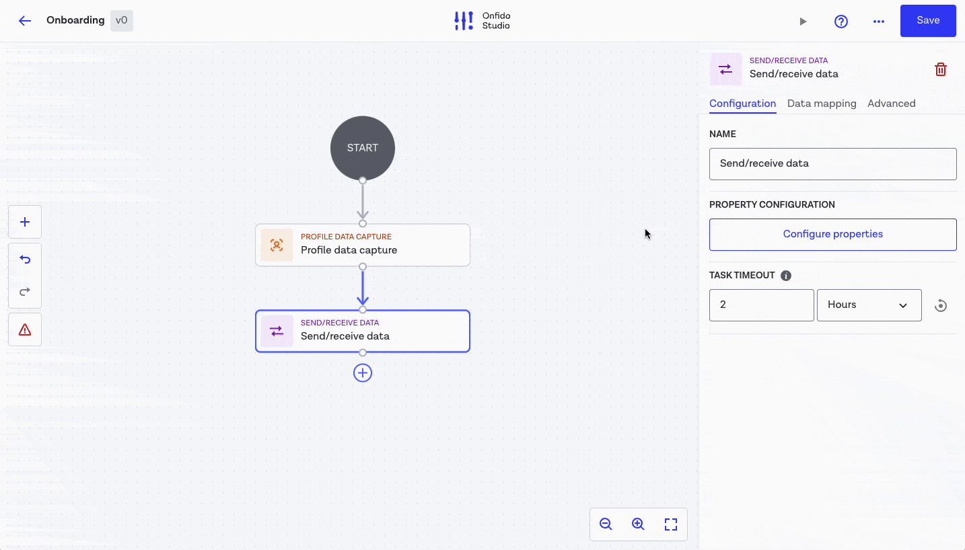The width and height of the screenshot is (965, 550).
Task: Click the Name text field
Action: pos(832,164)
